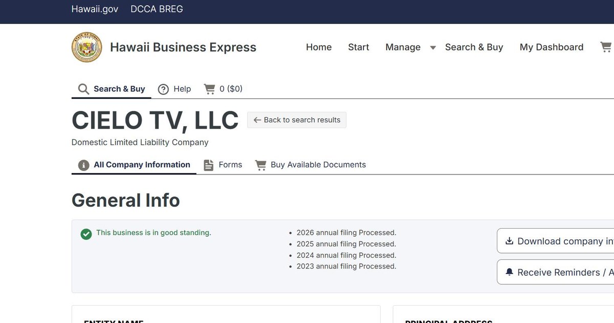Screen dimensions: 614x323
Task: Click the left-arrow icon on Back to search results
Action: [x=257, y=120]
